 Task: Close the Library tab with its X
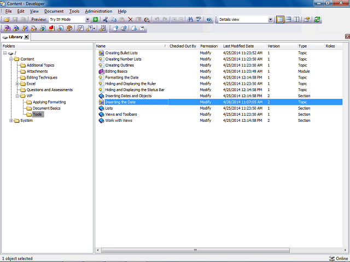tap(26, 37)
